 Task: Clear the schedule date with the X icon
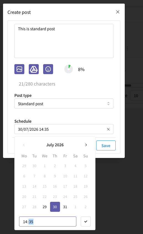108,129
